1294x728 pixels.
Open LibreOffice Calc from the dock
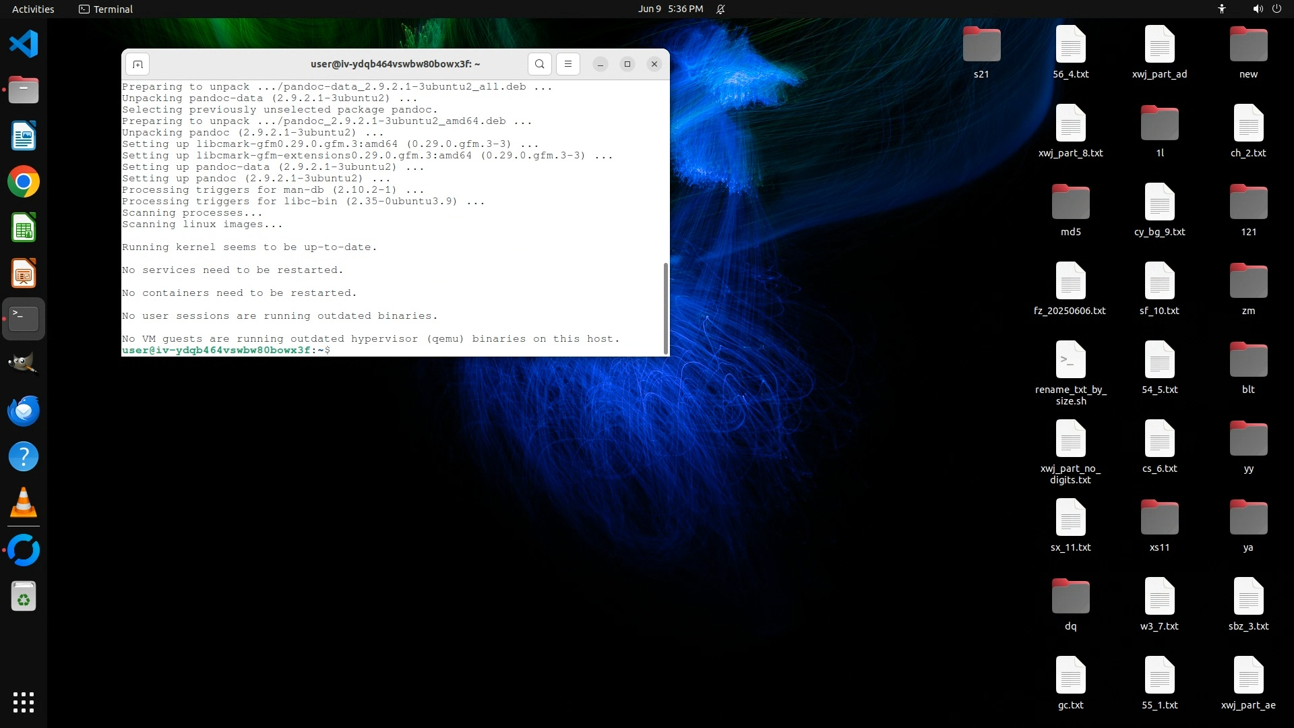click(x=24, y=228)
